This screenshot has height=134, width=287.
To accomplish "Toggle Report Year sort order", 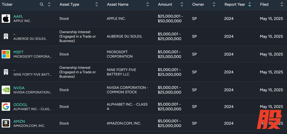I will (250, 4).
